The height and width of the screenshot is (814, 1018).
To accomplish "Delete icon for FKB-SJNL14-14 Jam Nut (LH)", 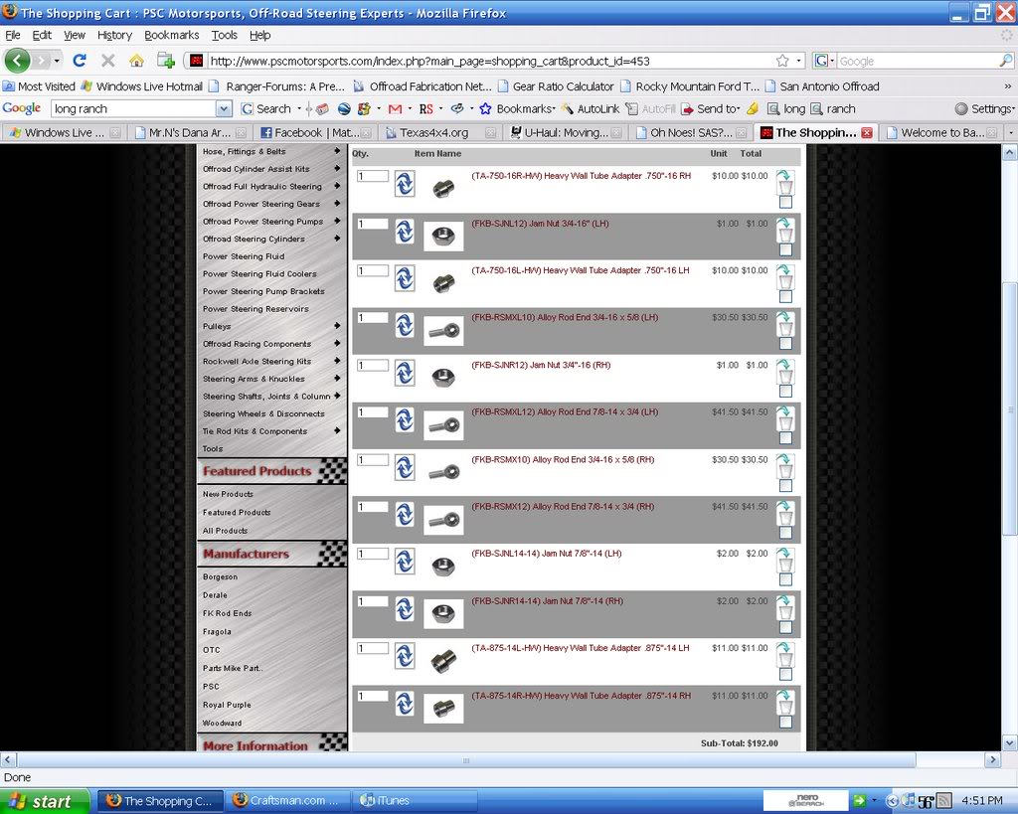I will tap(785, 561).
